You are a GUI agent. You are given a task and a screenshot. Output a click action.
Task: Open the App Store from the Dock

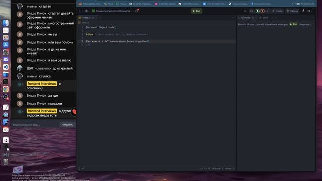point(6,45)
